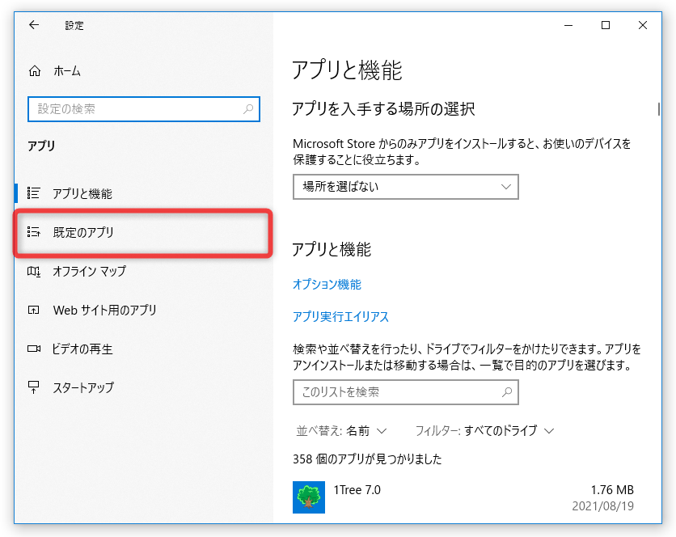This screenshot has height=537, width=676.
Task: Click the ビデオの再生 camera icon
Action: click(x=34, y=349)
